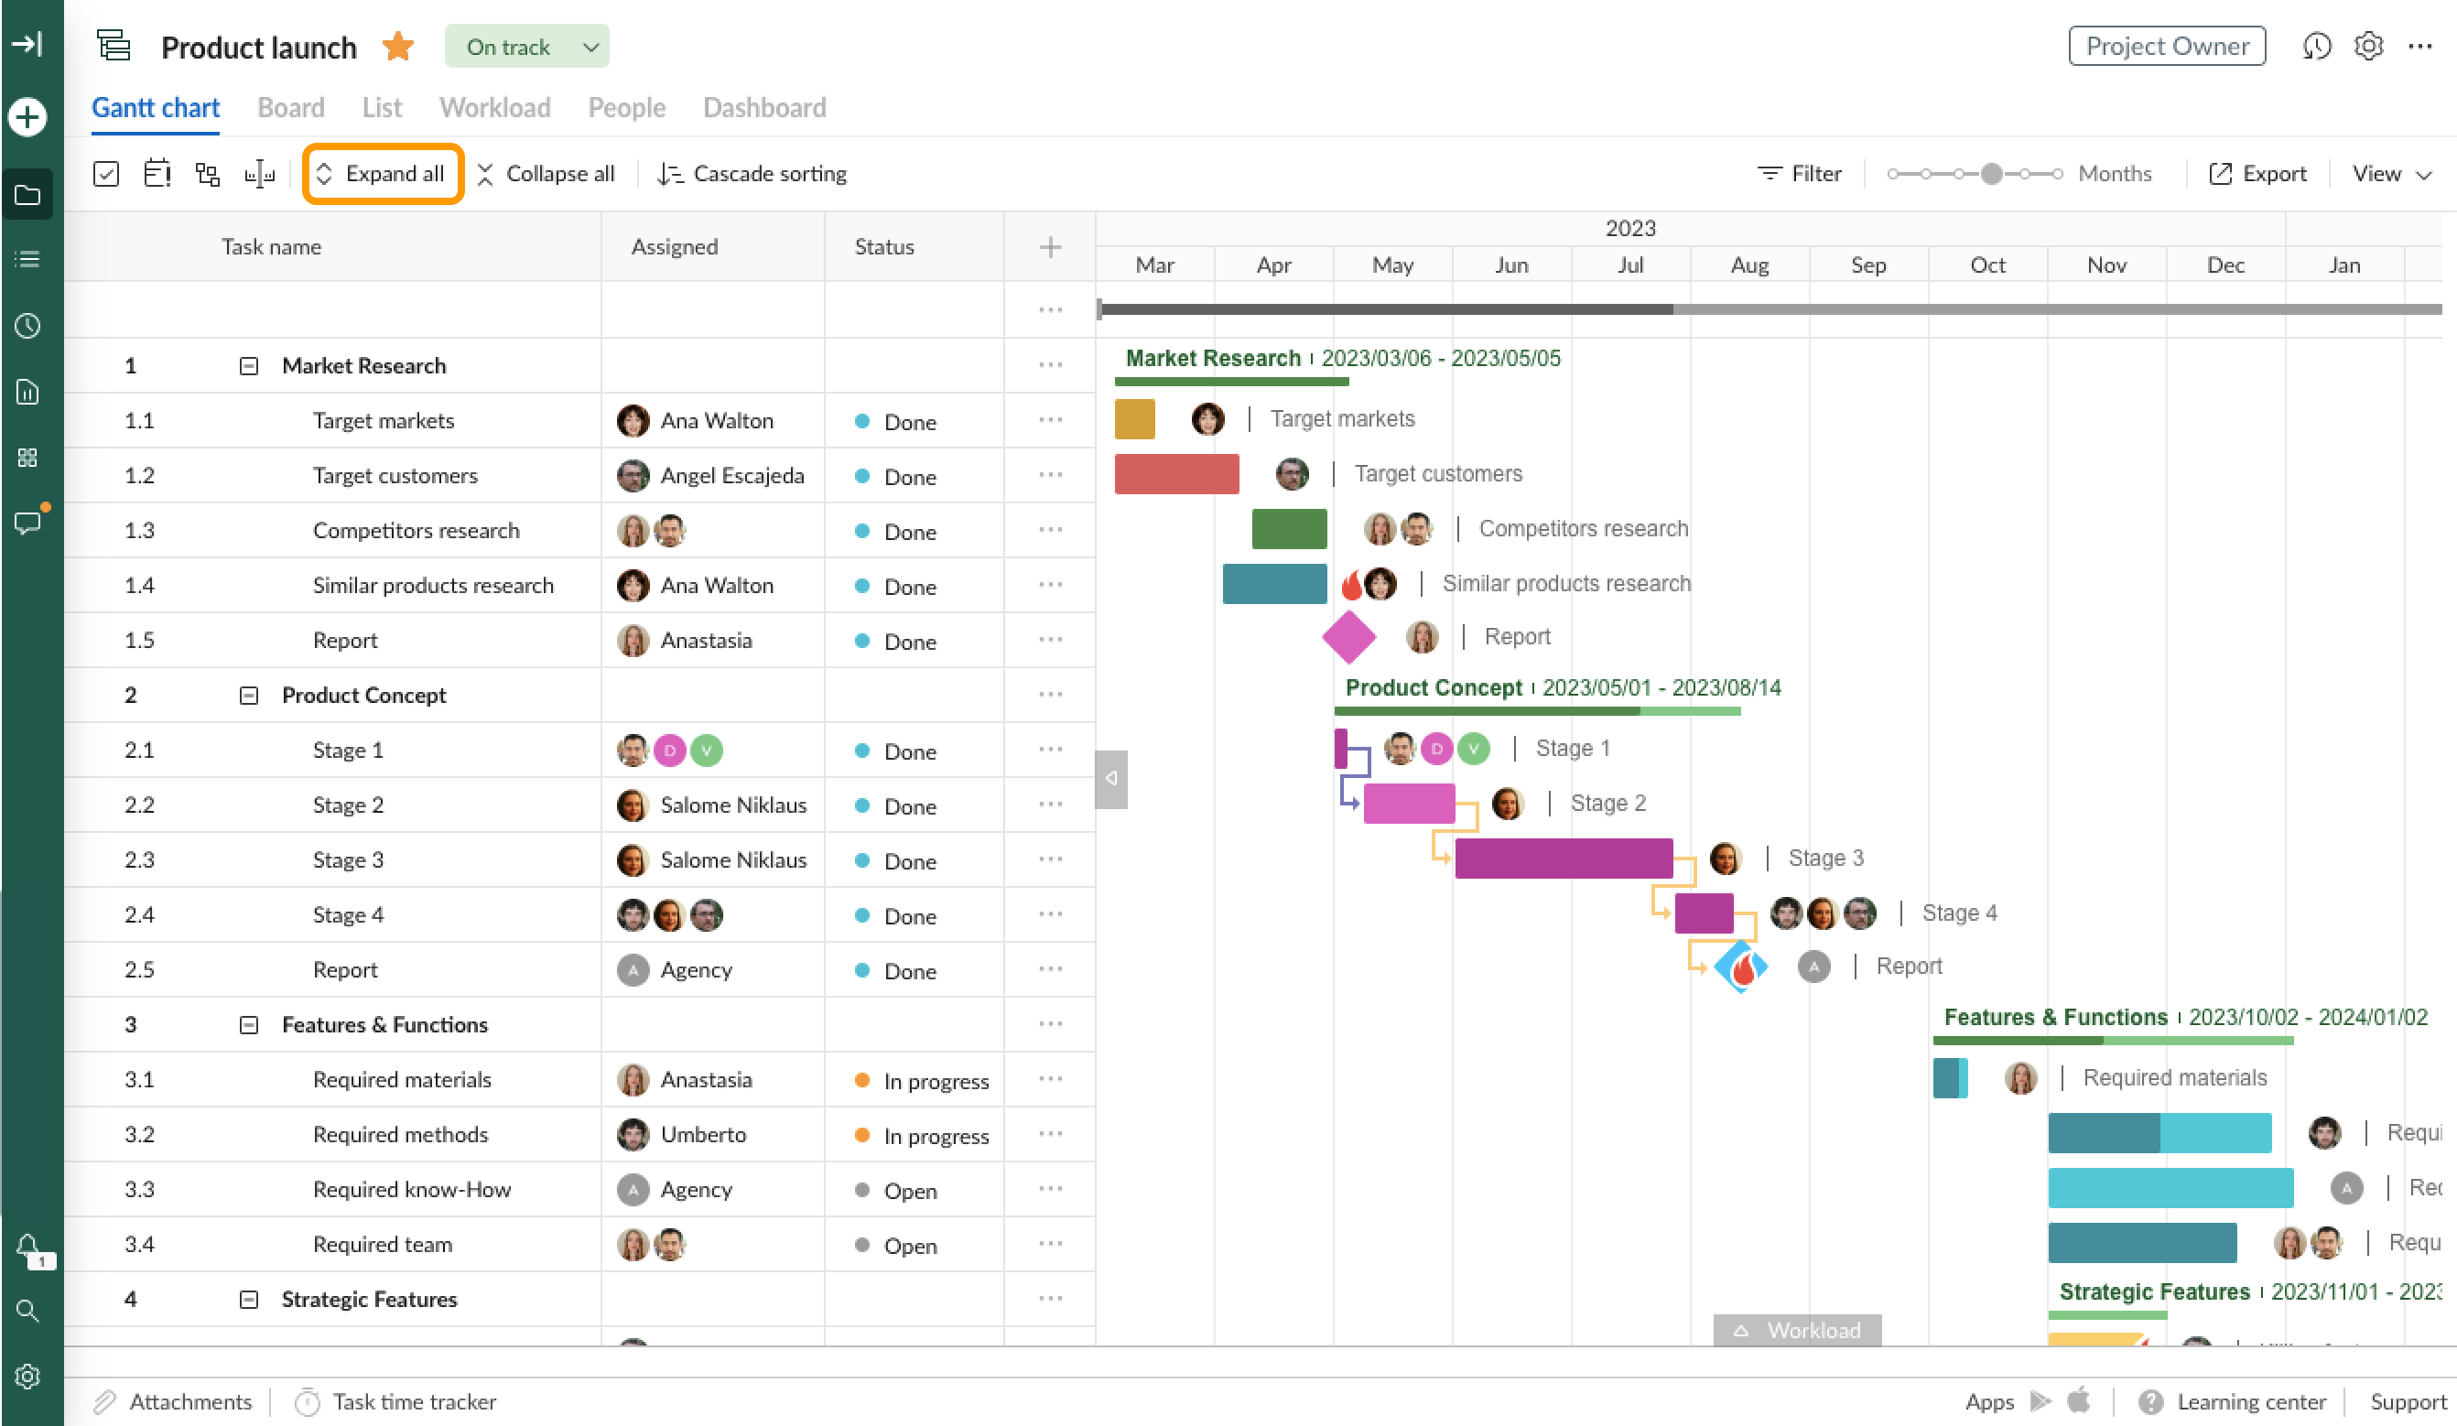Switch to the Workload tab

click(x=494, y=107)
